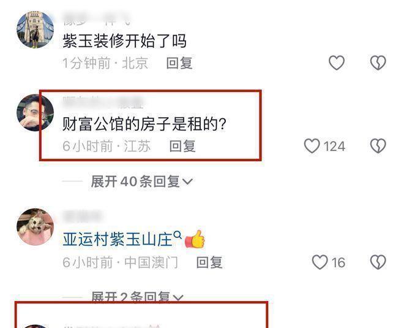Dislike the 亚运村紫玉山庄 comment
The height and width of the screenshot is (328, 404).
point(378,262)
